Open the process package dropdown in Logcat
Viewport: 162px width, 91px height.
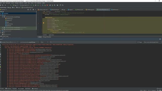pyautogui.click(x=29, y=42)
